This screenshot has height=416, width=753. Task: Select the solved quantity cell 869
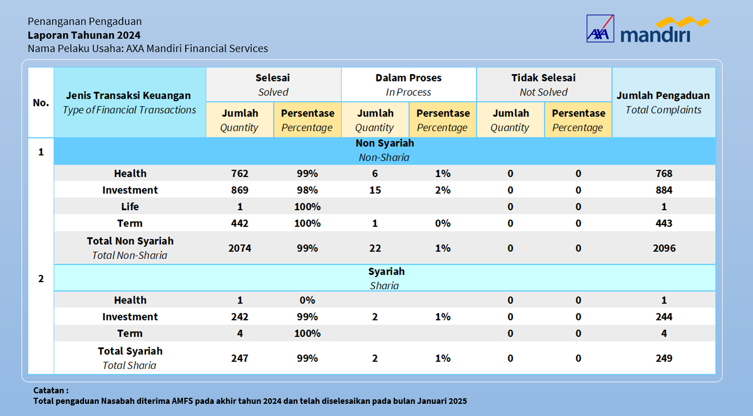point(239,190)
